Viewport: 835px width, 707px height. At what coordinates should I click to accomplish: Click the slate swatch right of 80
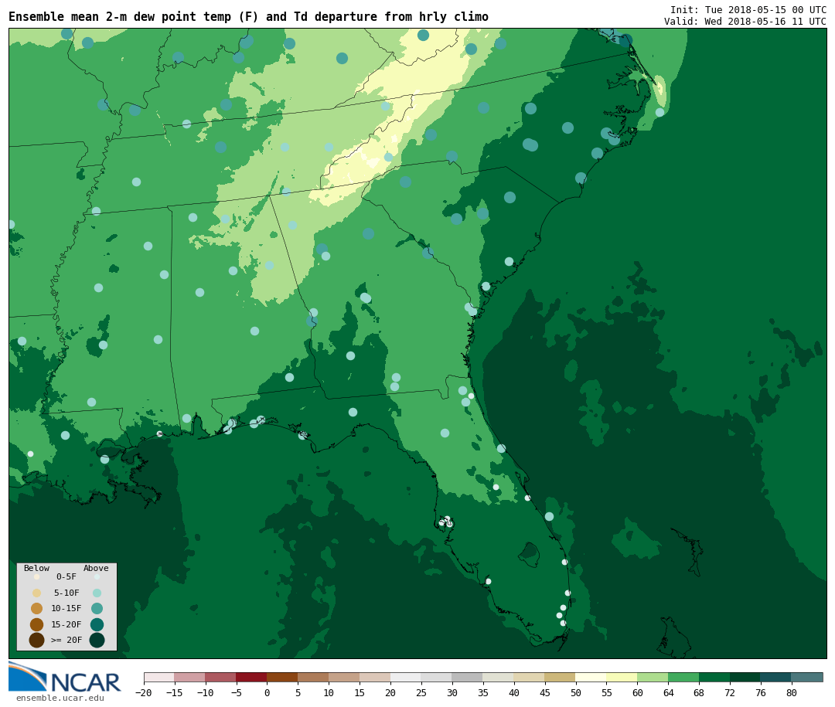pyautogui.click(x=807, y=677)
